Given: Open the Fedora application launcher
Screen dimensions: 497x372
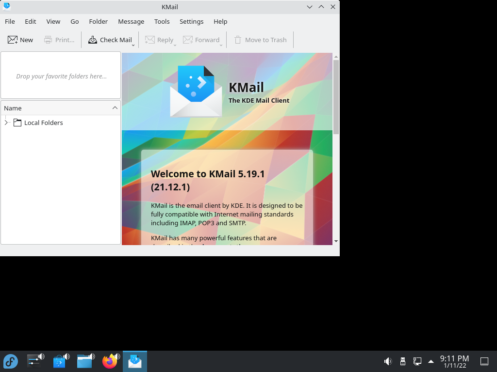Looking at the screenshot, I should [11, 361].
